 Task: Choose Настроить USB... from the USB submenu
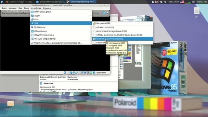[x=123, y=23]
